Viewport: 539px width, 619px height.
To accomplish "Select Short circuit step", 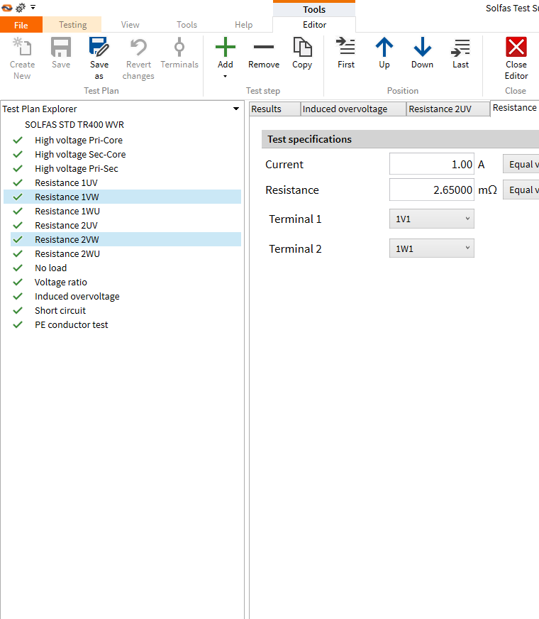I will 60,311.
